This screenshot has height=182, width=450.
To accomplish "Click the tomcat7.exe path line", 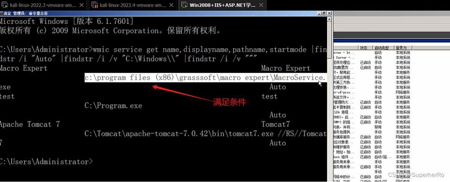I will 205,133.
